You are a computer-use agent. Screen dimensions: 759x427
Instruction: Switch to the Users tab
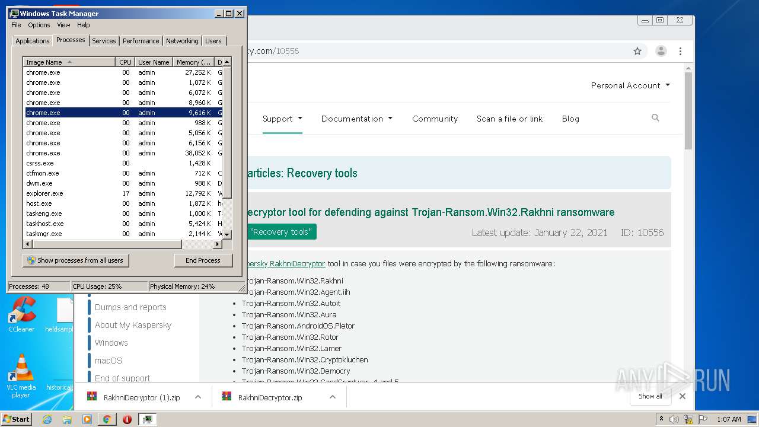tap(213, 41)
